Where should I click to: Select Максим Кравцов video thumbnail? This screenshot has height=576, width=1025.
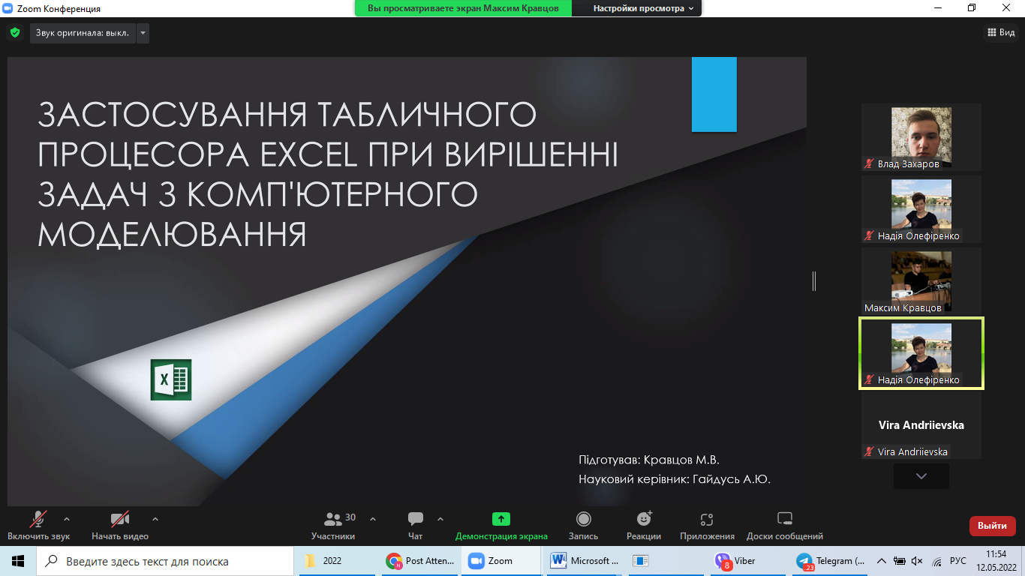click(921, 282)
